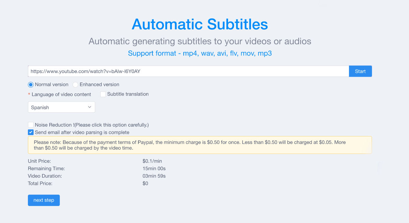This screenshot has height=223, width=409.
Task: Focus the YouTube URL input field
Action: click(x=188, y=71)
